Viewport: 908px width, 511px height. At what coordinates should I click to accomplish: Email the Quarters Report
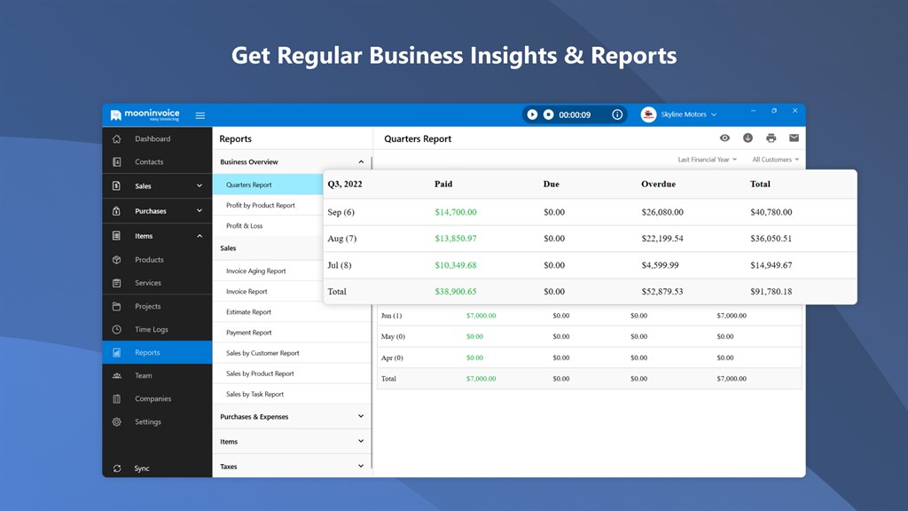pyautogui.click(x=794, y=138)
